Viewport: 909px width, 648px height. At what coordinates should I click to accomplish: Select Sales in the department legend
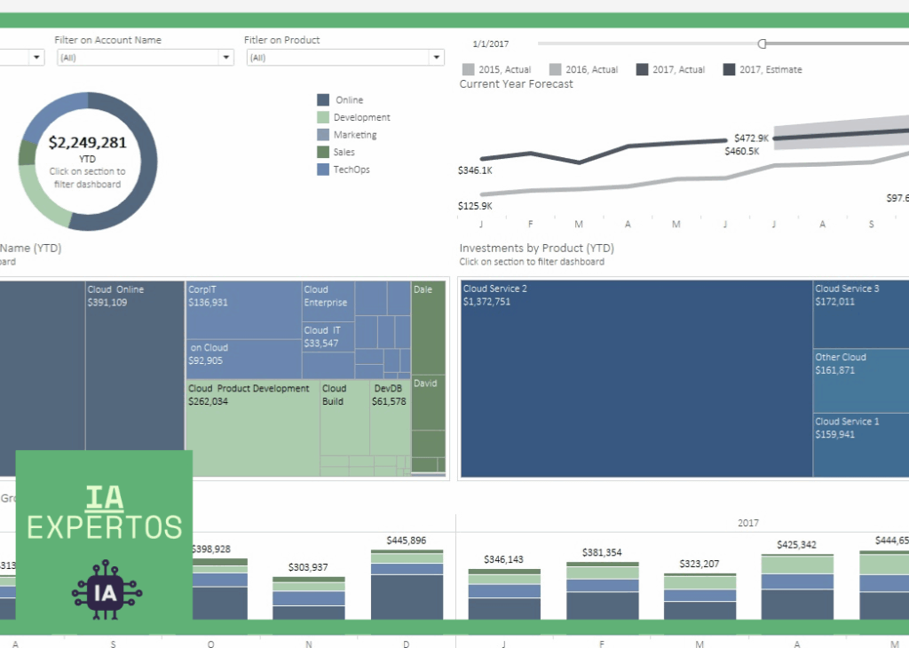pyautogui.click(x=324, y=152)
